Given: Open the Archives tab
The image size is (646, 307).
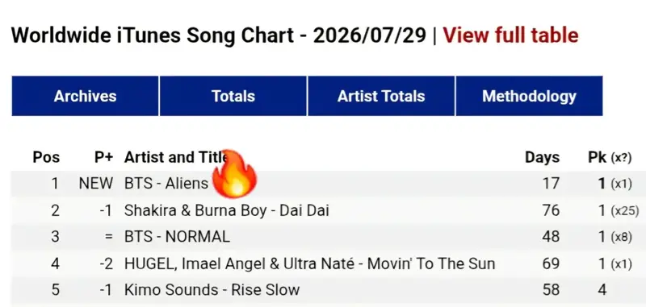Looking at the screenshot, I should (x=85, y=96).
